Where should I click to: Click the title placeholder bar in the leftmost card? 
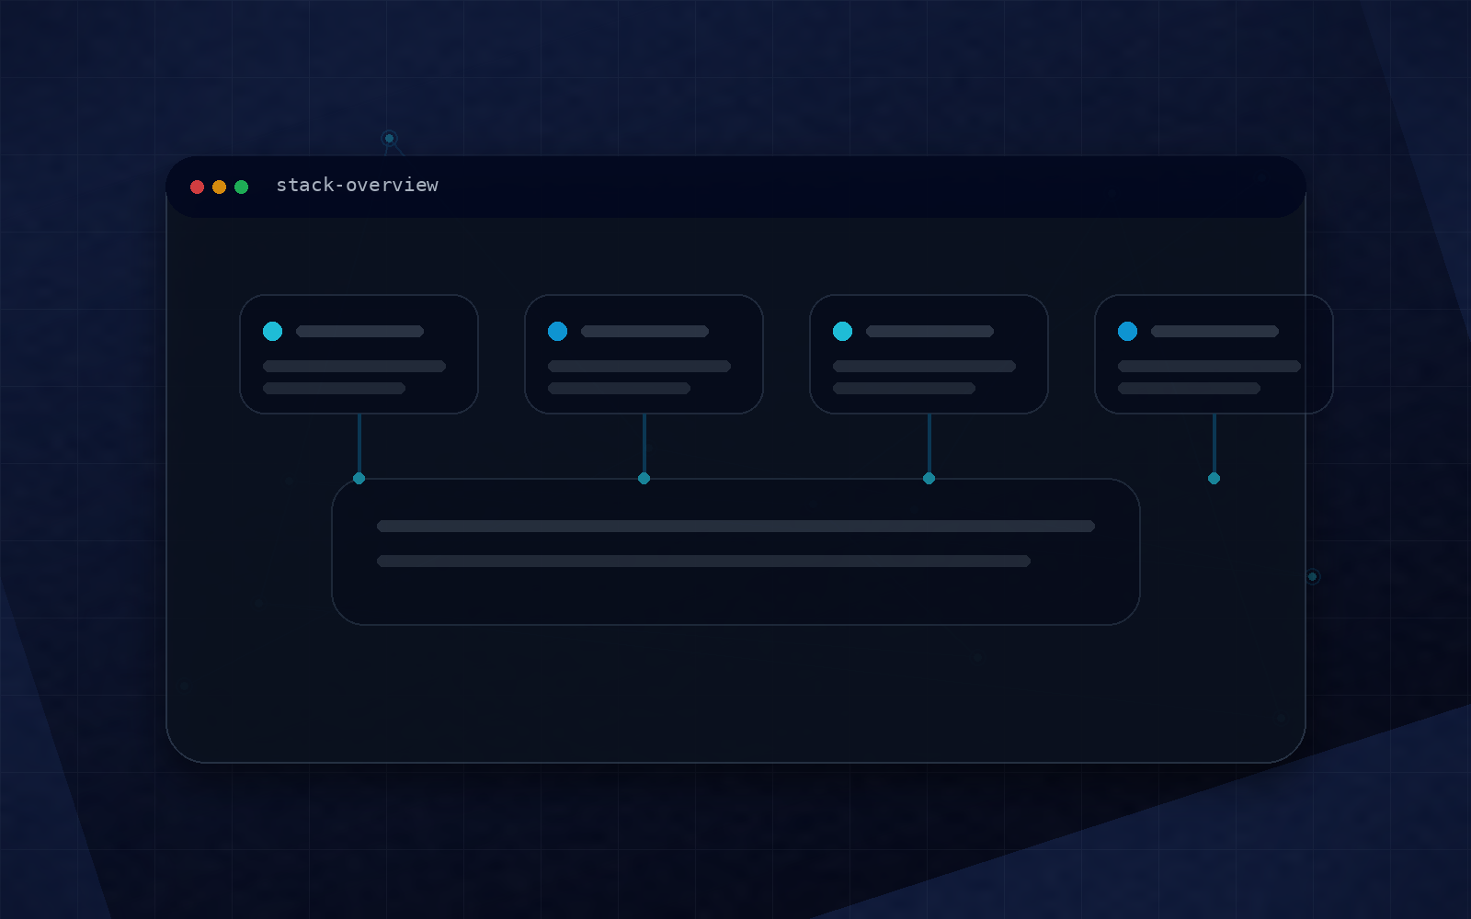tap(359, 331)
